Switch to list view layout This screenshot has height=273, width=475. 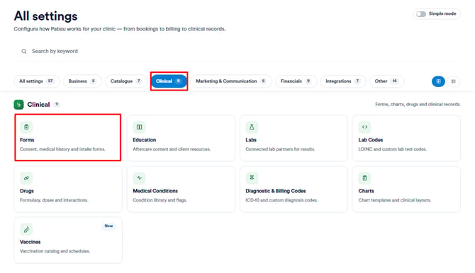click(x=454, y=81)
